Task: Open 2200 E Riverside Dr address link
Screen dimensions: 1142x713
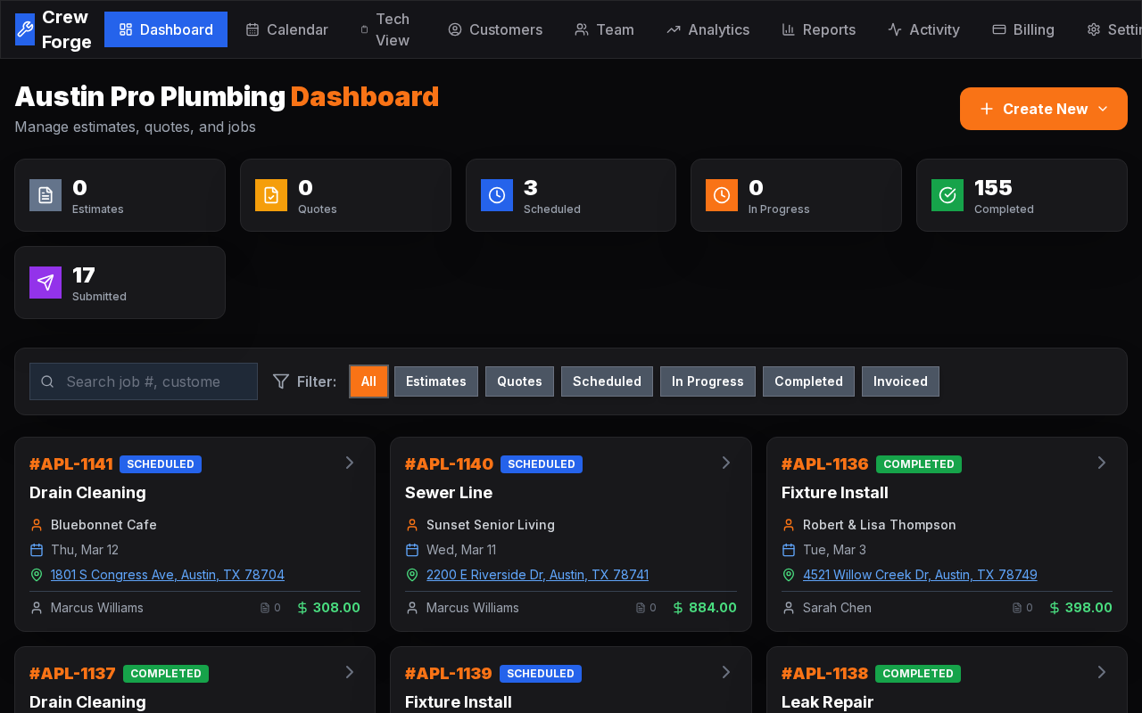Action: tap(537, 575)
